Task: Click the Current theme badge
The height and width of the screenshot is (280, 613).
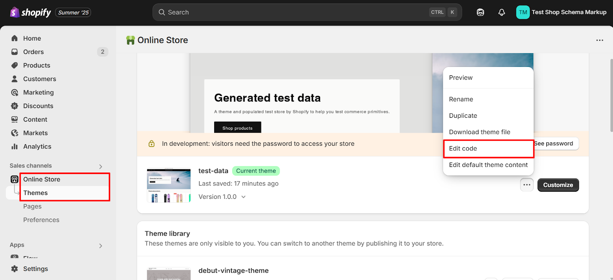Action: pos(256,171)
